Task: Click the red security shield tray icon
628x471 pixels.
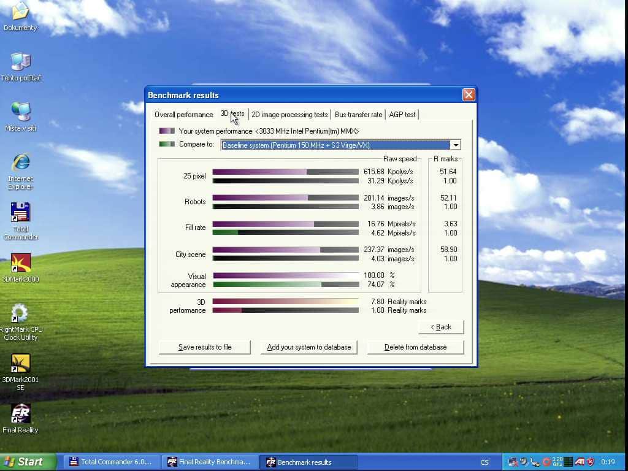Action: tap(591, 462)
